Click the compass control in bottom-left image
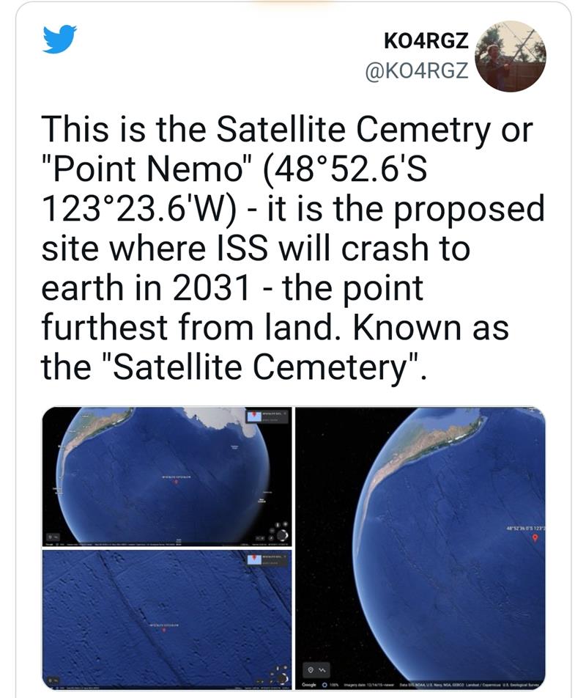This screenshot has width=586, height=698. pos(282,678)
